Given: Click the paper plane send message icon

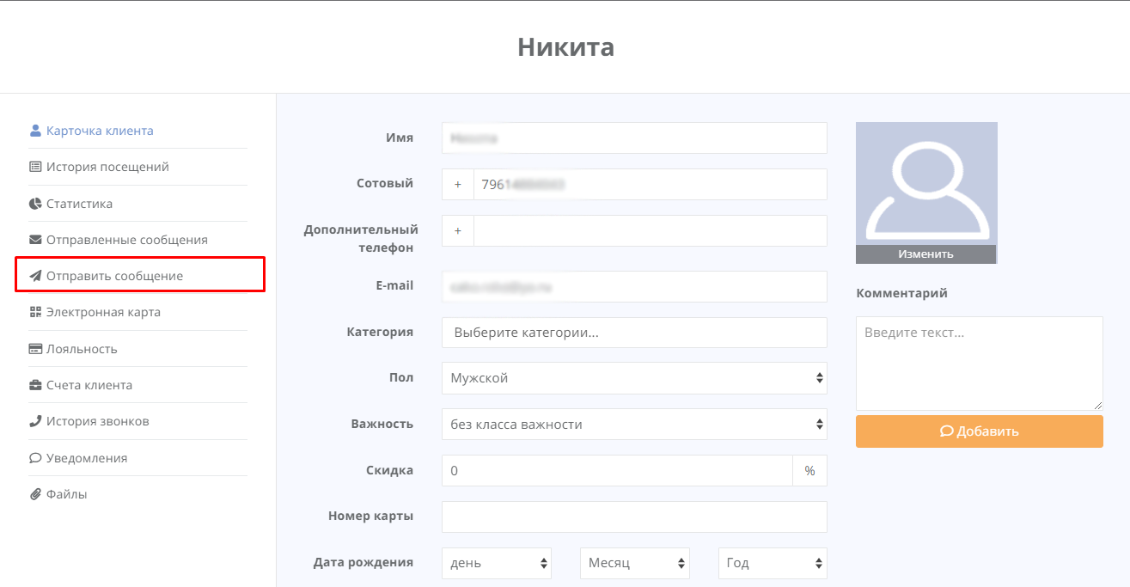Looking at the screenshot, I should coord(35,276).
